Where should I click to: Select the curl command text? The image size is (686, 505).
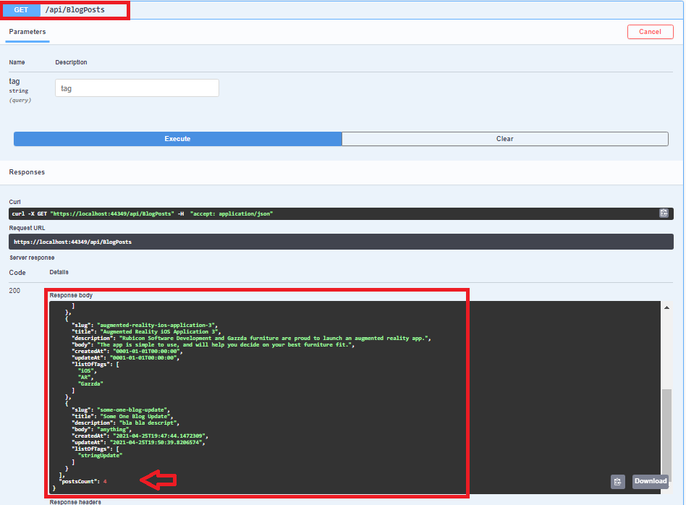[142, 213]
